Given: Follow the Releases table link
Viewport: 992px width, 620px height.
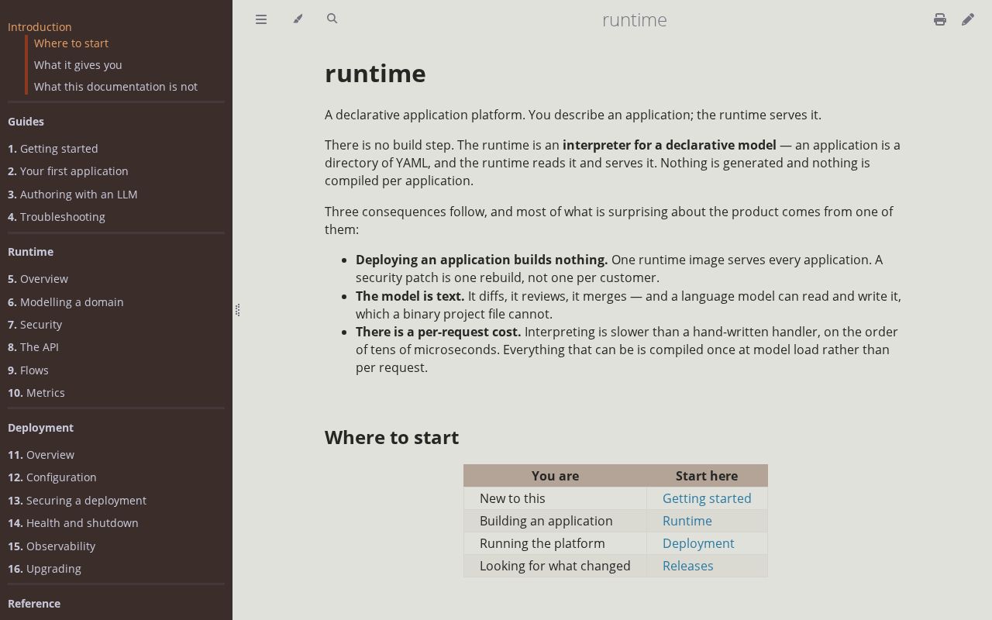Looking at the screenshot, I should pyautogui.click(x=688, y=566).
